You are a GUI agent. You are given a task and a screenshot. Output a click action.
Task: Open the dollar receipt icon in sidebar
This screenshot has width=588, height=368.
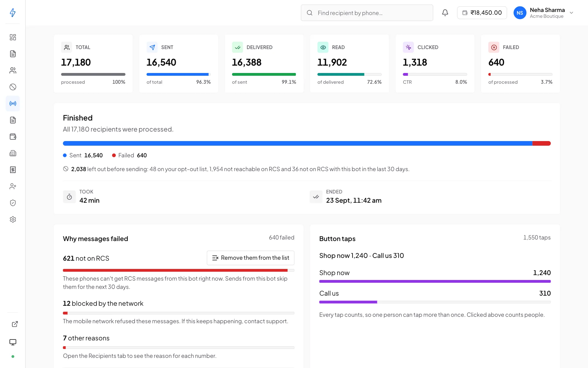pos(13,170)
